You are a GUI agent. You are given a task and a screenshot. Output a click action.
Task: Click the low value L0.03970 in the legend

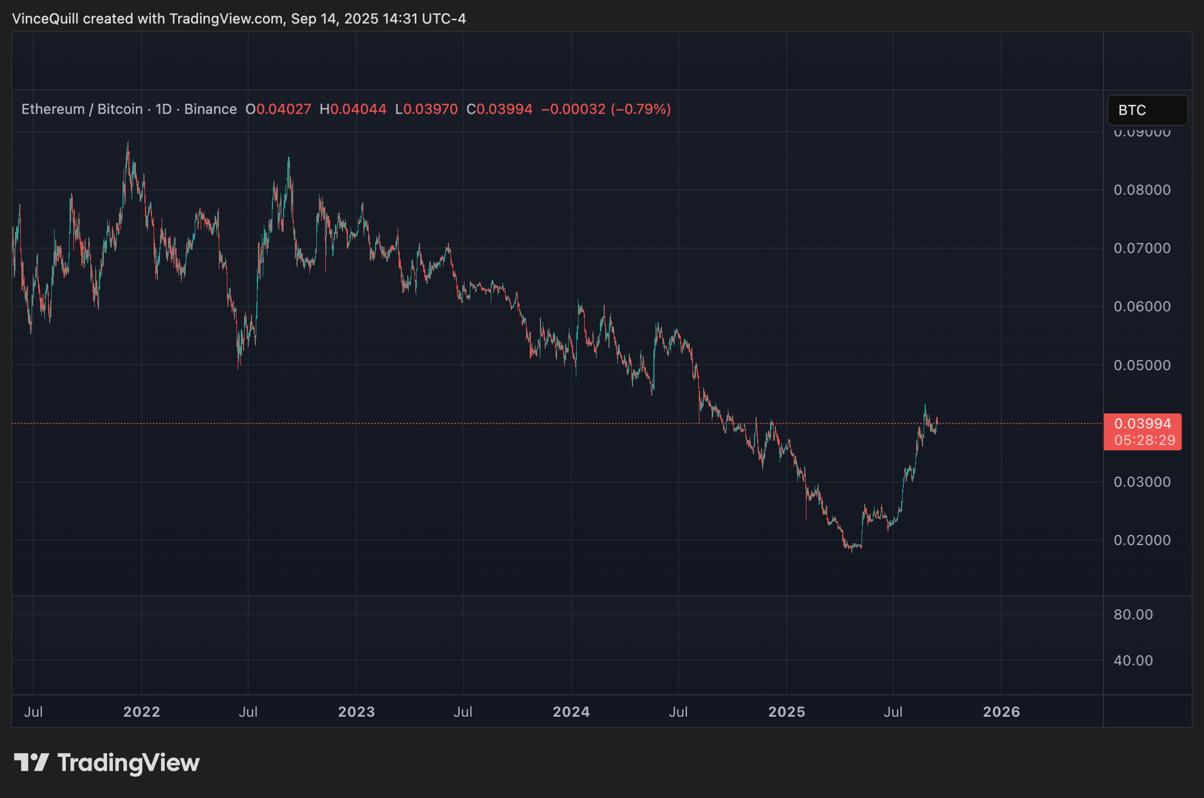[426, 109]
